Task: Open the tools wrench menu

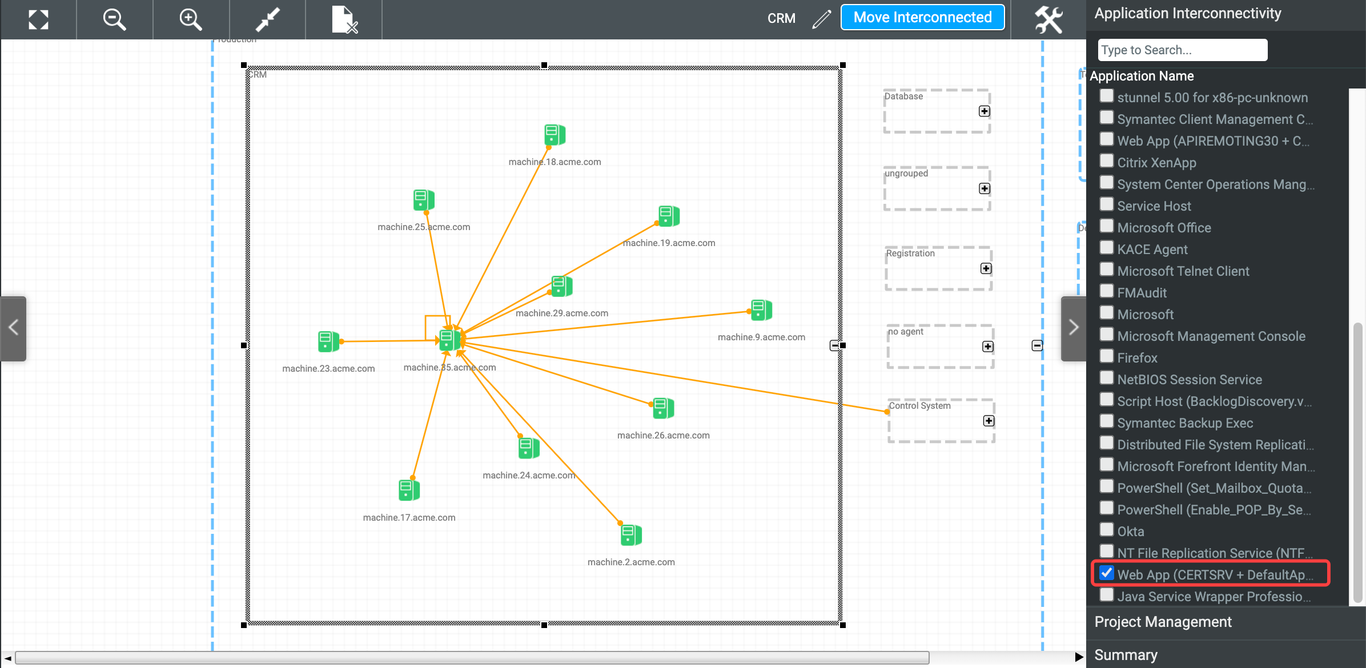Action: pos(1048,19)
